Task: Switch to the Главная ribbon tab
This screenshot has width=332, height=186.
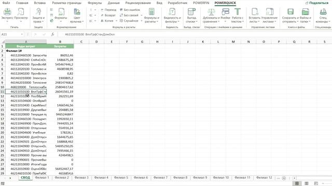Action: pyautogui.click(x=22, y=3)
